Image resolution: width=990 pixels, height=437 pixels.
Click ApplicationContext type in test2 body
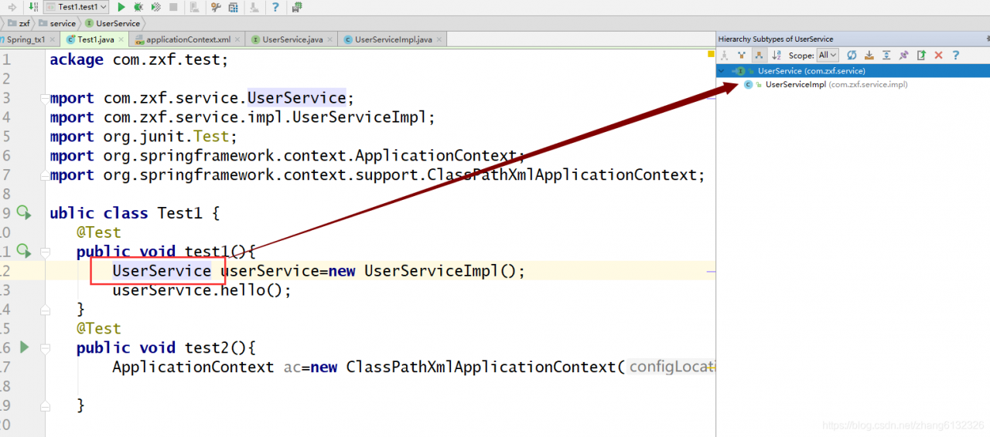193,367
